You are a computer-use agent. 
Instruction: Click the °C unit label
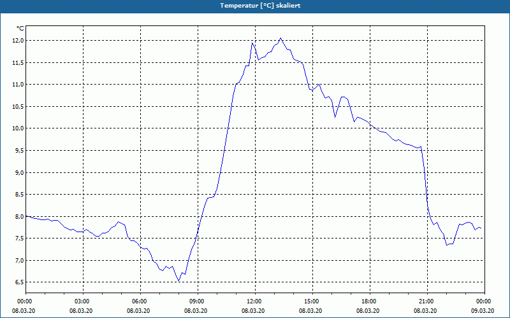20,29
